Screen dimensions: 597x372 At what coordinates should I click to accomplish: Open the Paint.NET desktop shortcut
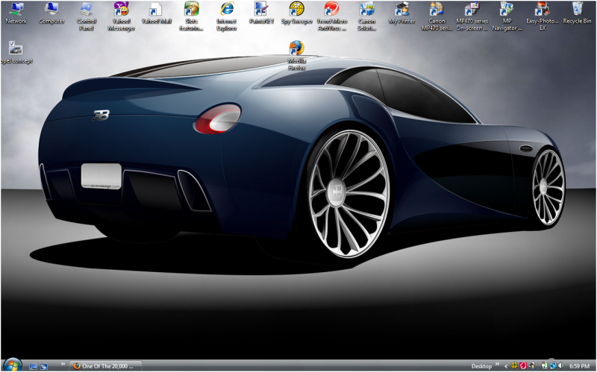(x=261, y=10)
